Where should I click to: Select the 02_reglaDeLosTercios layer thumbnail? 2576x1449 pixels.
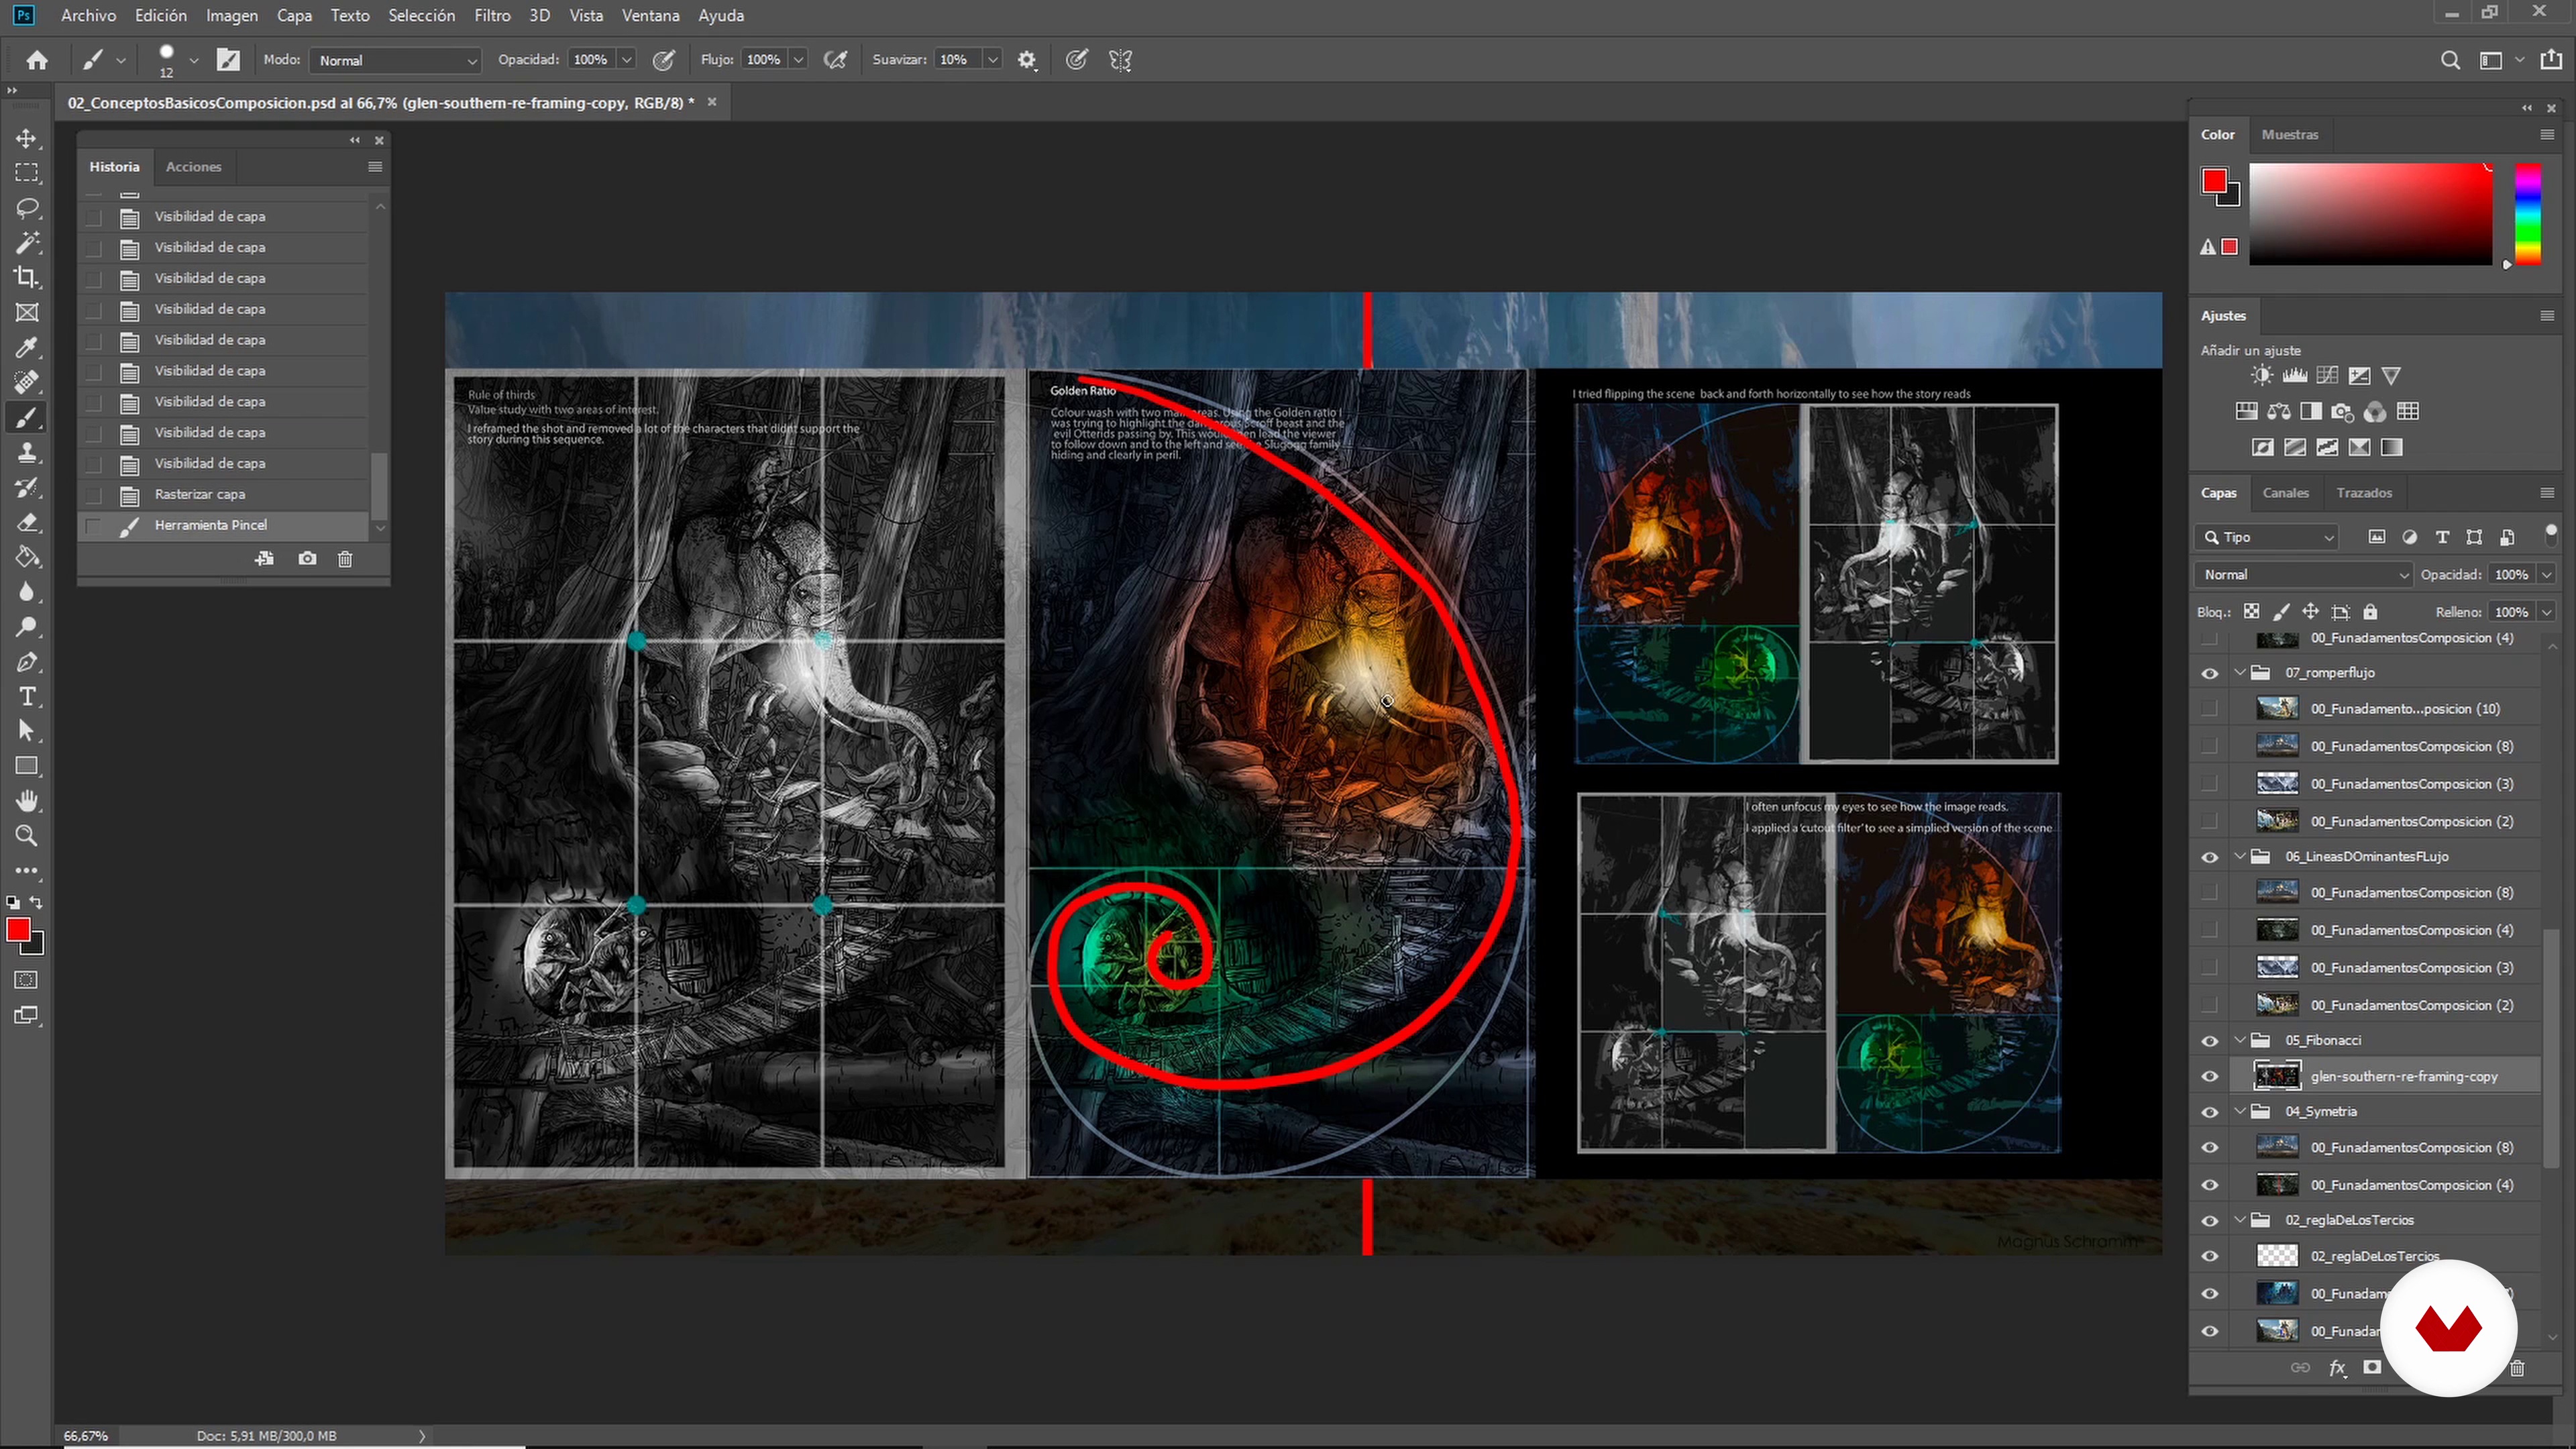point(2277,1257)
